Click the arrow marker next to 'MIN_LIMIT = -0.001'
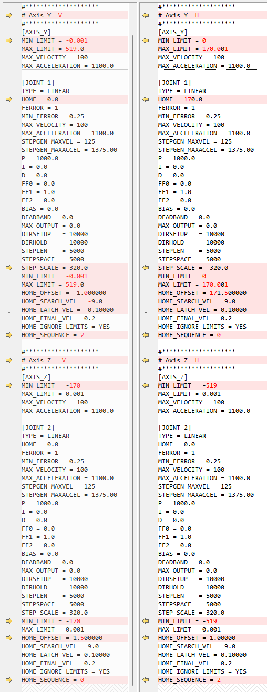The height and width of the screenshot is (692, 267). [x=8, y=40]
